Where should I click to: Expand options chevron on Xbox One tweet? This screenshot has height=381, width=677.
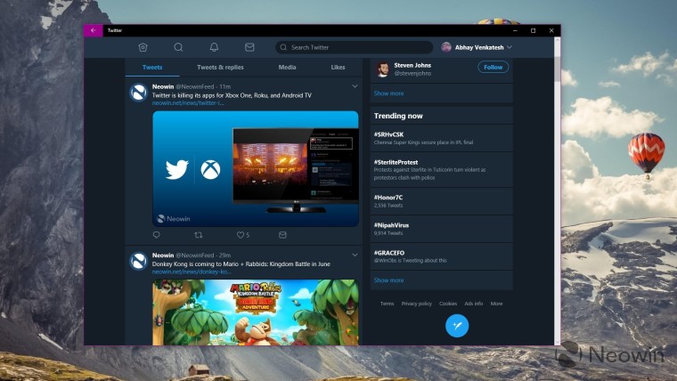tap(355, 86)
